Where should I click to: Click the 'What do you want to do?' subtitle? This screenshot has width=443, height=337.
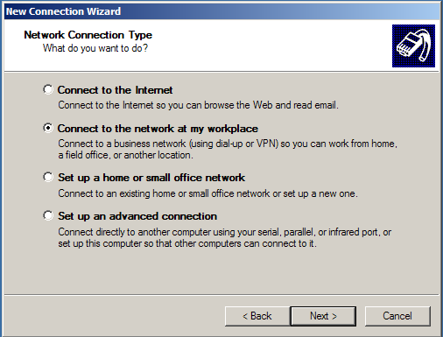(95, 48)
